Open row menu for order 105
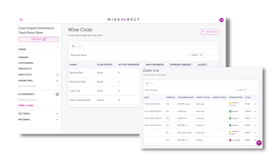The width and height of the screenshot is (279, 165). tap(255, 104)
